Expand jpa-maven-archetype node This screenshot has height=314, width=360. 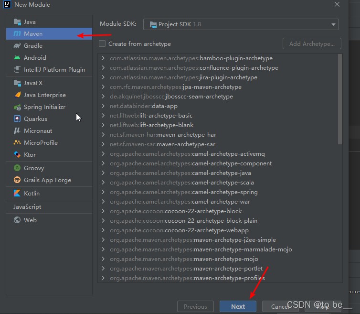(x=103, y=87)
